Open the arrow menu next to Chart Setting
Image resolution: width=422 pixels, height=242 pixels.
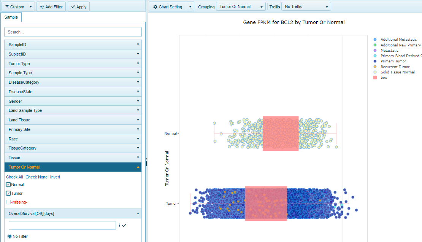(190, 7)
